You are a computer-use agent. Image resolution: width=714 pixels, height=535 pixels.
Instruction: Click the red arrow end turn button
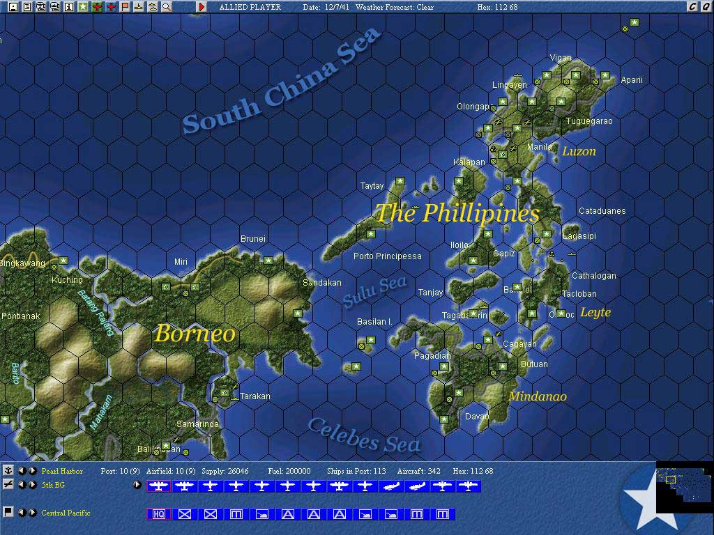click(202, 7)
